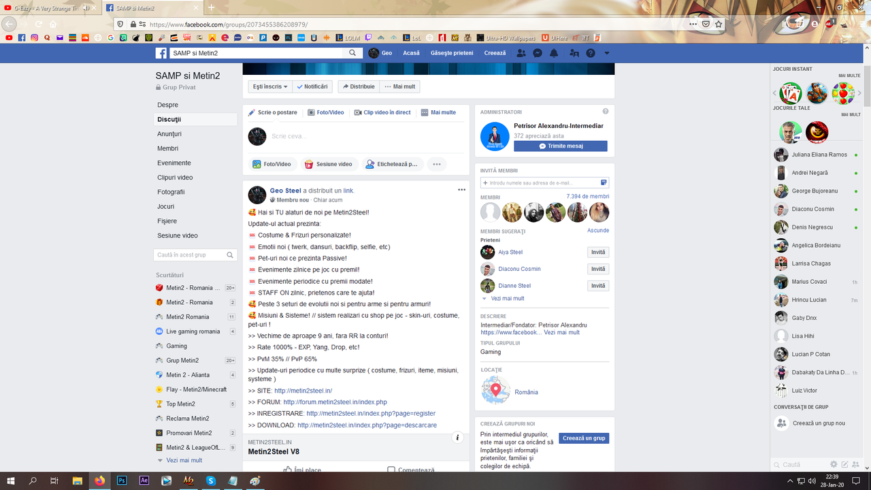The image size is (871, 490).
Task: Open the Windows Start menu
Action: 11,480
